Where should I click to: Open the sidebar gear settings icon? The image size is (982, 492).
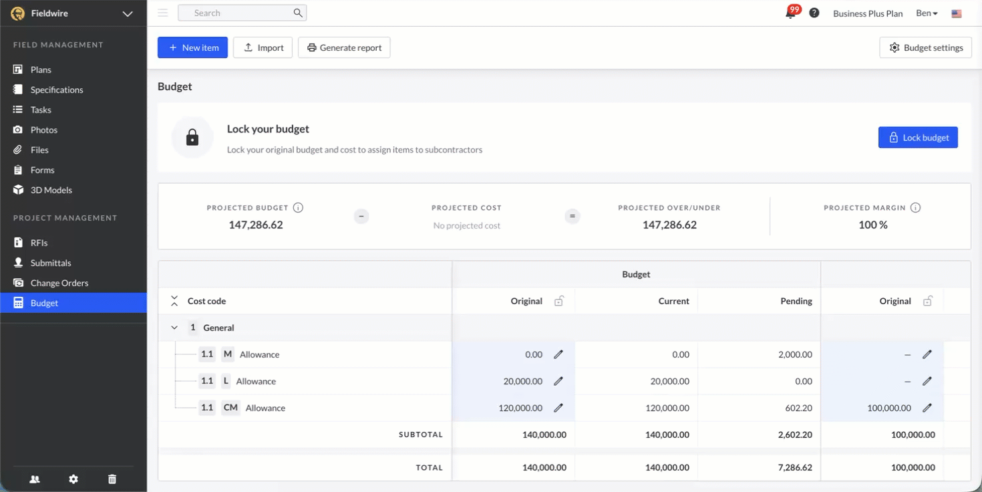73,479
